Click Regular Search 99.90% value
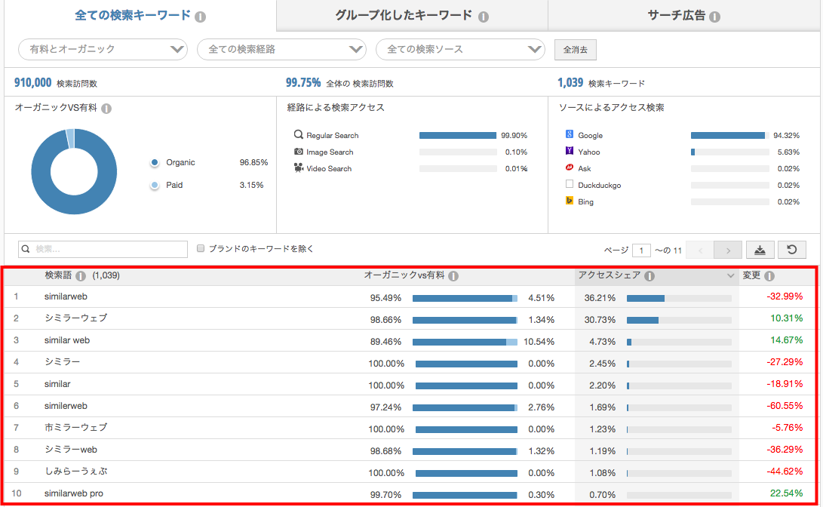The image size is (823, 507). coord(514,135)
